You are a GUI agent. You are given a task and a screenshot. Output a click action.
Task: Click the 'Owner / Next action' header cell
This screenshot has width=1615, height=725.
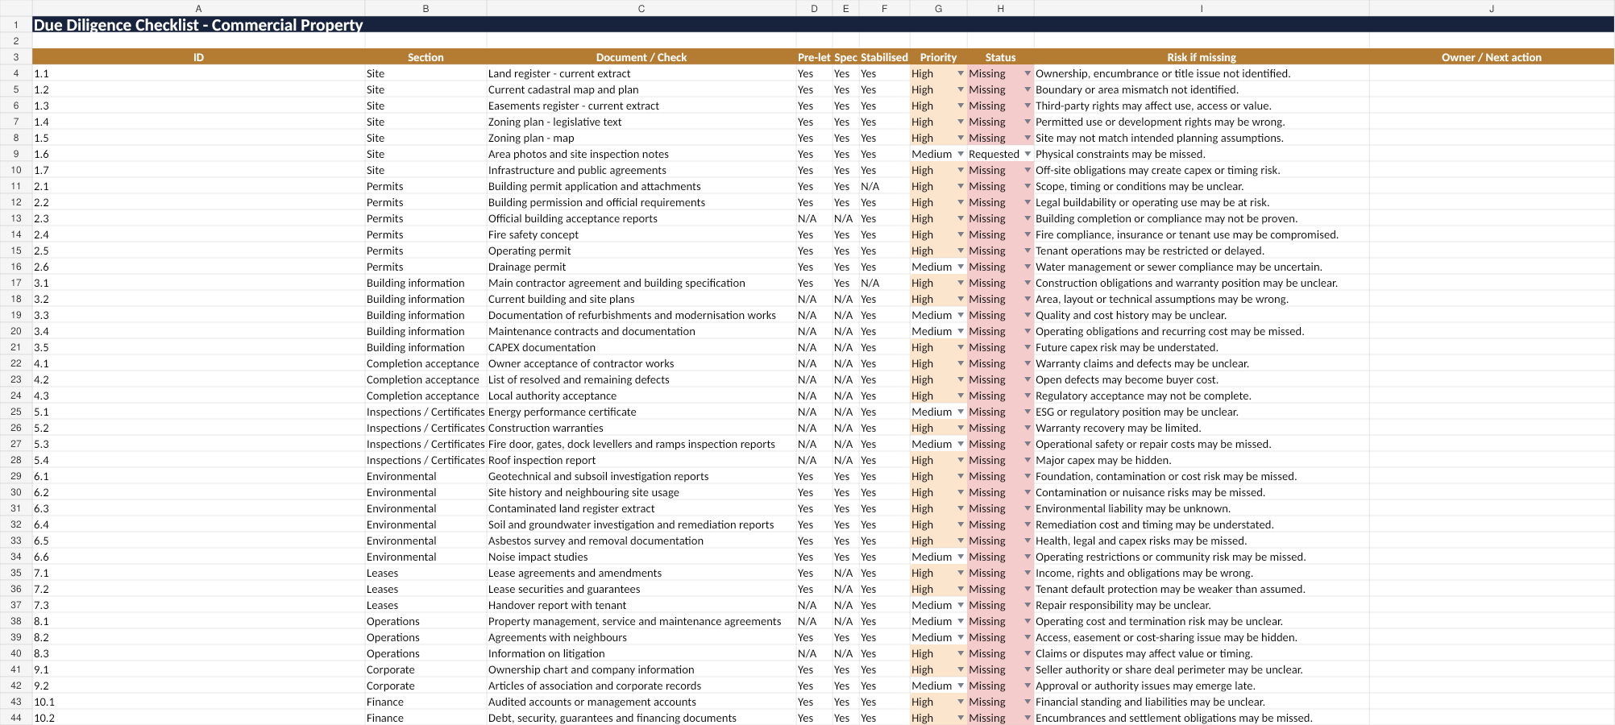1492,57
